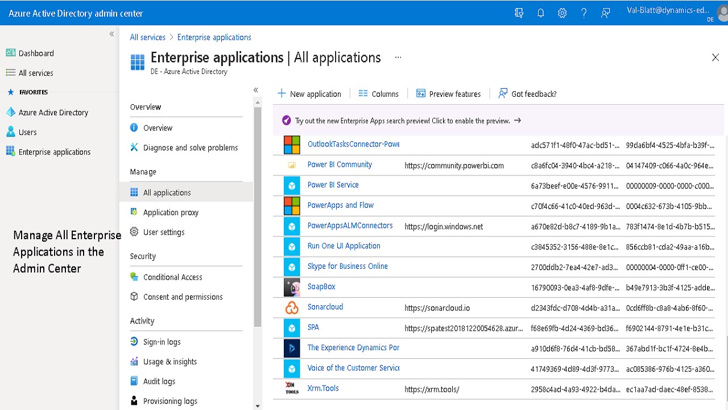Click the Columns toolbar button

(x=378, y=94)
